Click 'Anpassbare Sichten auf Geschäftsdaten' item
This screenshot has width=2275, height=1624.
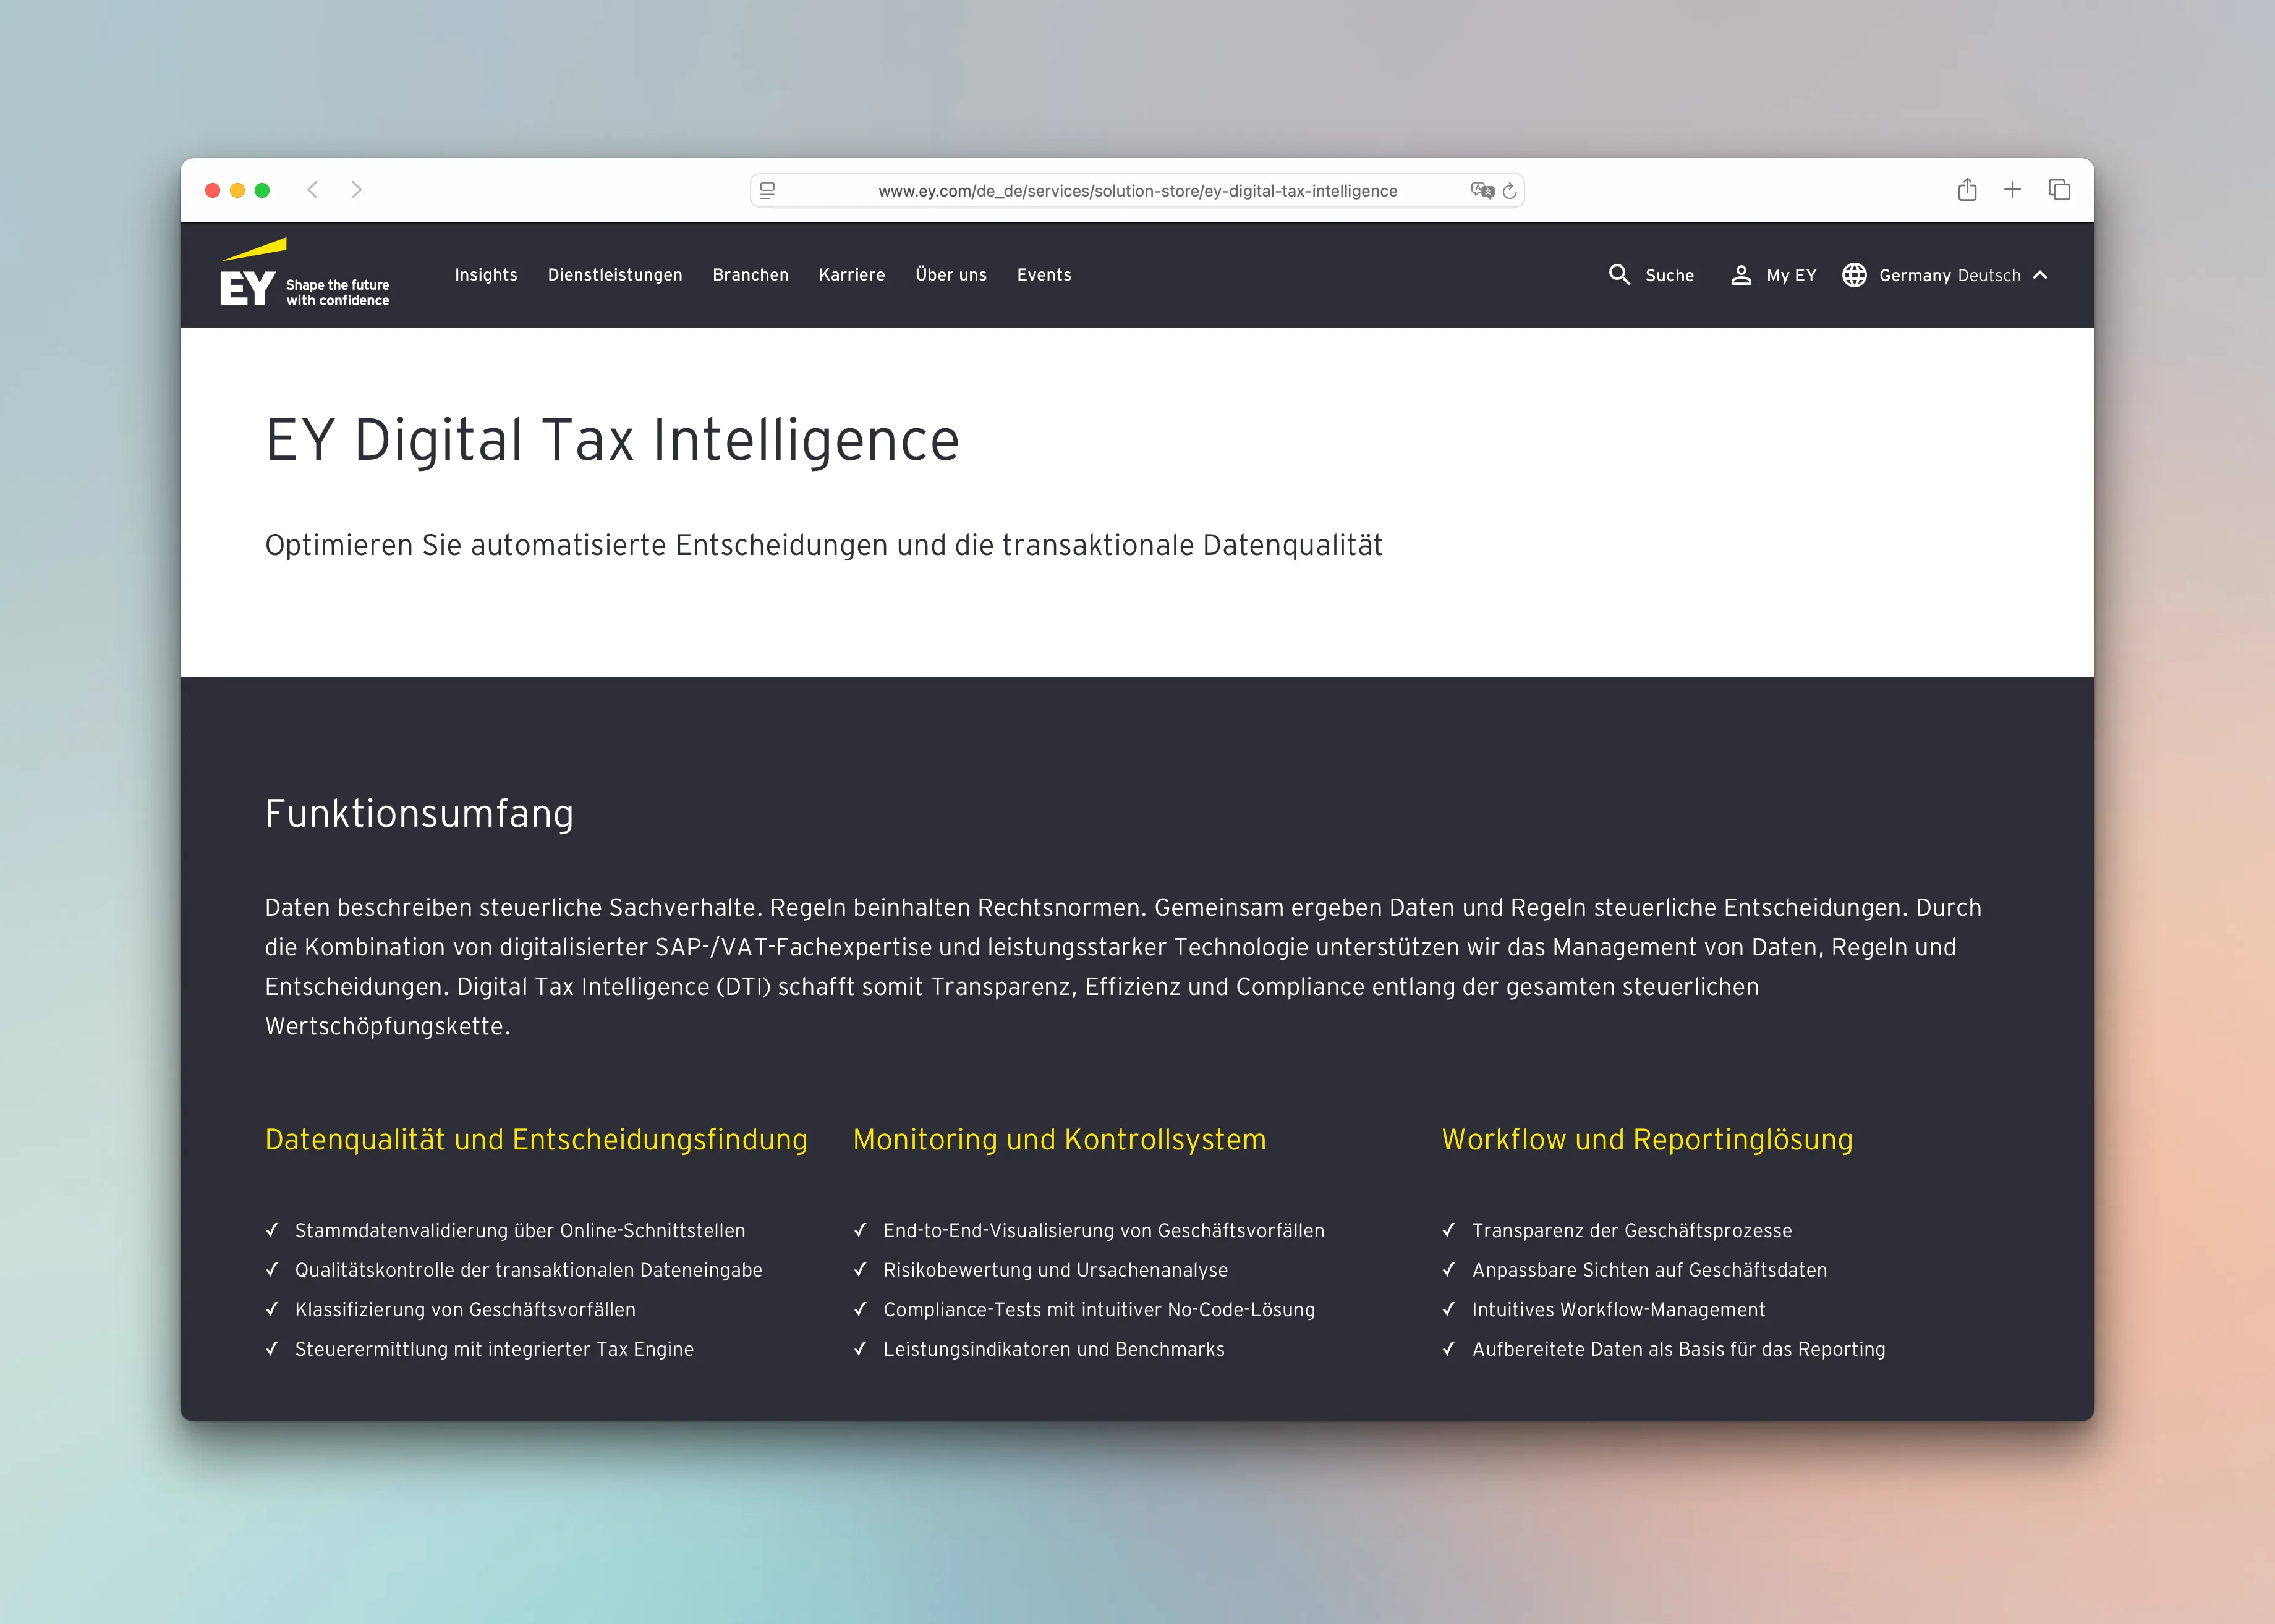[1650, 1270]
